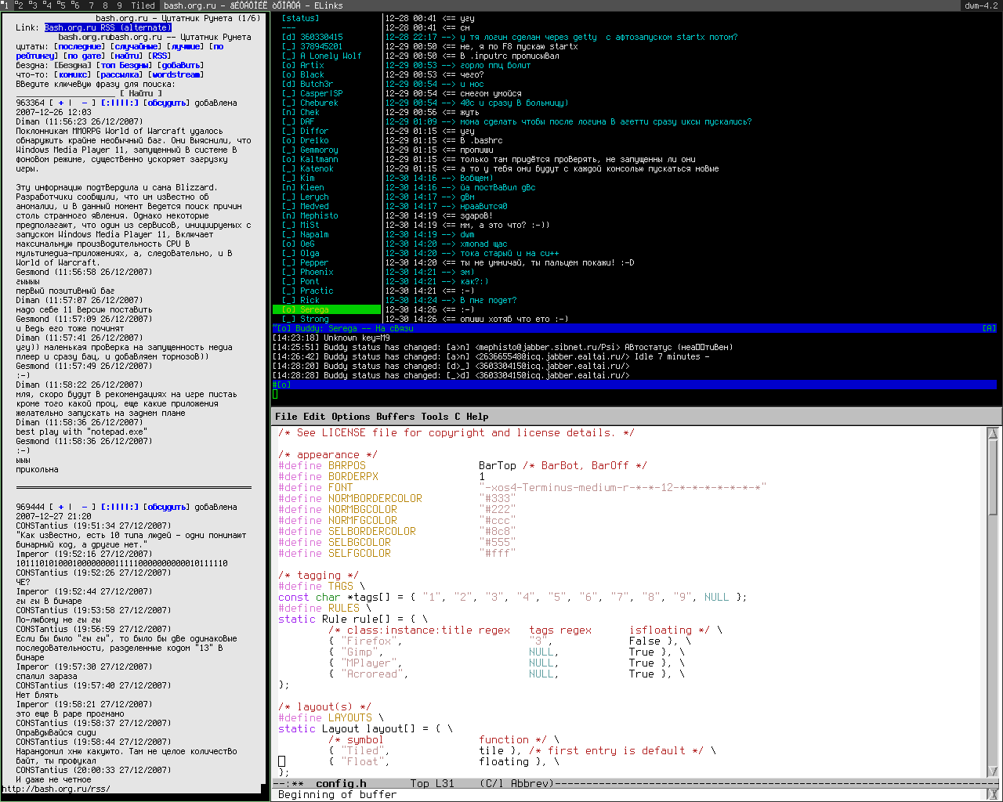Open the 'комикс' link
The width and height of the screenshot is (1003, 802).
(72, 74)
